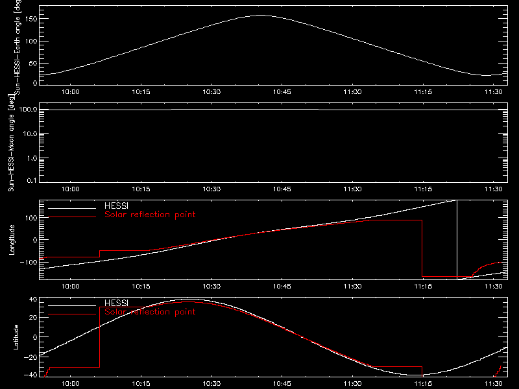This screenshot has height=389, width=519.
Task: Select the white HESSI legend line in Latitude plot
Action: pyautogui.click(x=72, y=305)
